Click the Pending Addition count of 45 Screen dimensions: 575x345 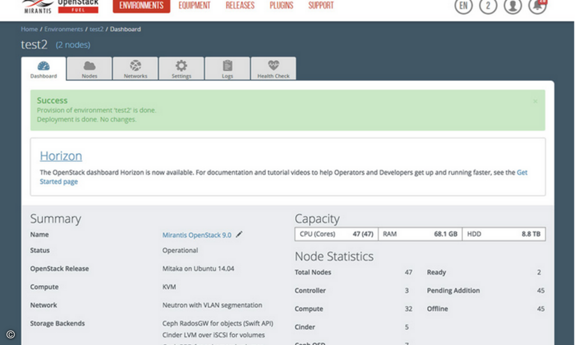click(540, 290)
